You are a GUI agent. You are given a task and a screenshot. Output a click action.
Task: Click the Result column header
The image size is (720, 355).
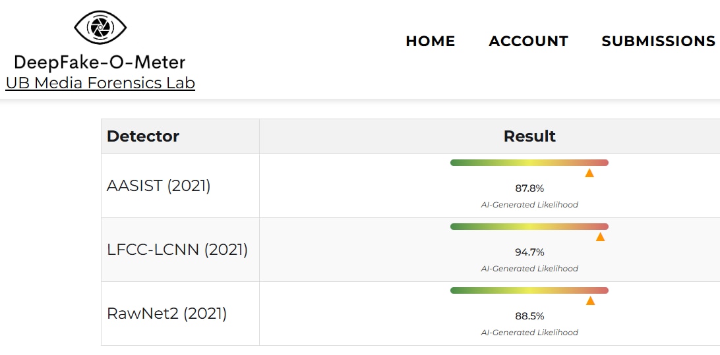point(529,136)
